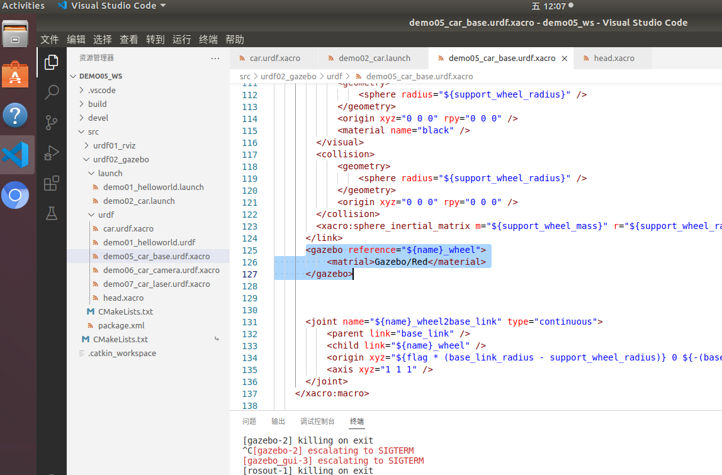Click symlink arrow icon beside CMakeLists.txt
This screenshot has height=475, width=722.
(217, 339)
